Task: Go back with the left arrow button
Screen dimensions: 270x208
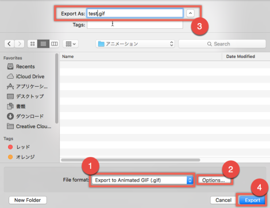Action: 9,44
